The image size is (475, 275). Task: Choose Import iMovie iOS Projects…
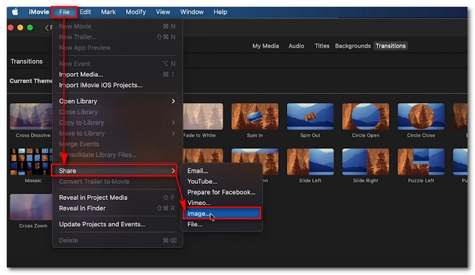(117, 85)
